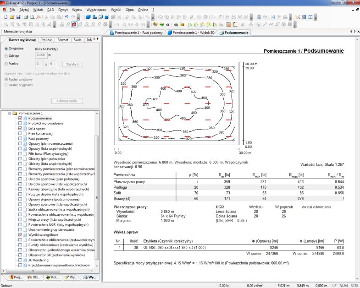Click the blue 3D cube room icon
The height and width of the screenshot is (288, 360).
[88, 17]
